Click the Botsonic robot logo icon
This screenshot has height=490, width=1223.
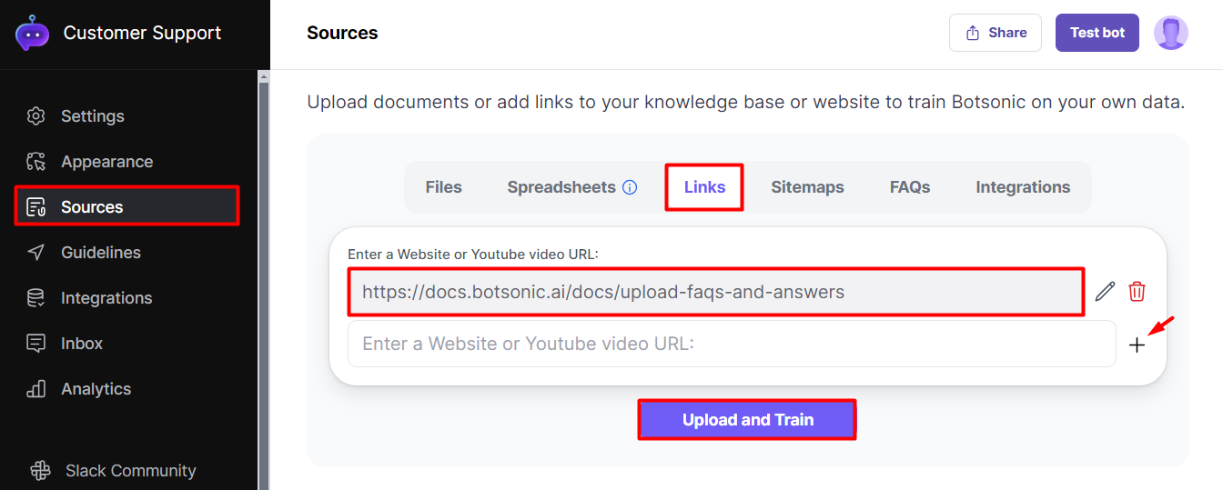click(x=32, y=33)
